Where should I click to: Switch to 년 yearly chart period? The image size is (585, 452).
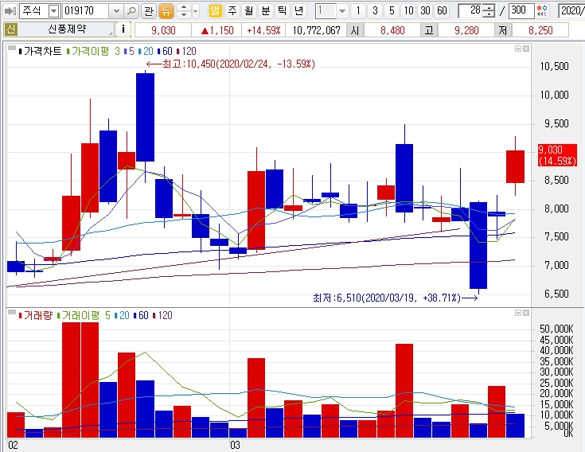pos(298,11)
